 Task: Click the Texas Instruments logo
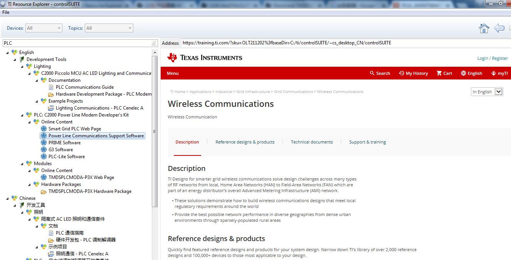(205, 58)
